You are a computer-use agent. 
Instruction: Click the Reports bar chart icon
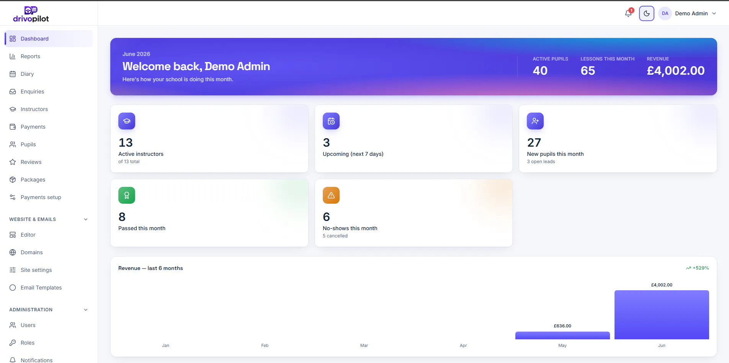13,56
